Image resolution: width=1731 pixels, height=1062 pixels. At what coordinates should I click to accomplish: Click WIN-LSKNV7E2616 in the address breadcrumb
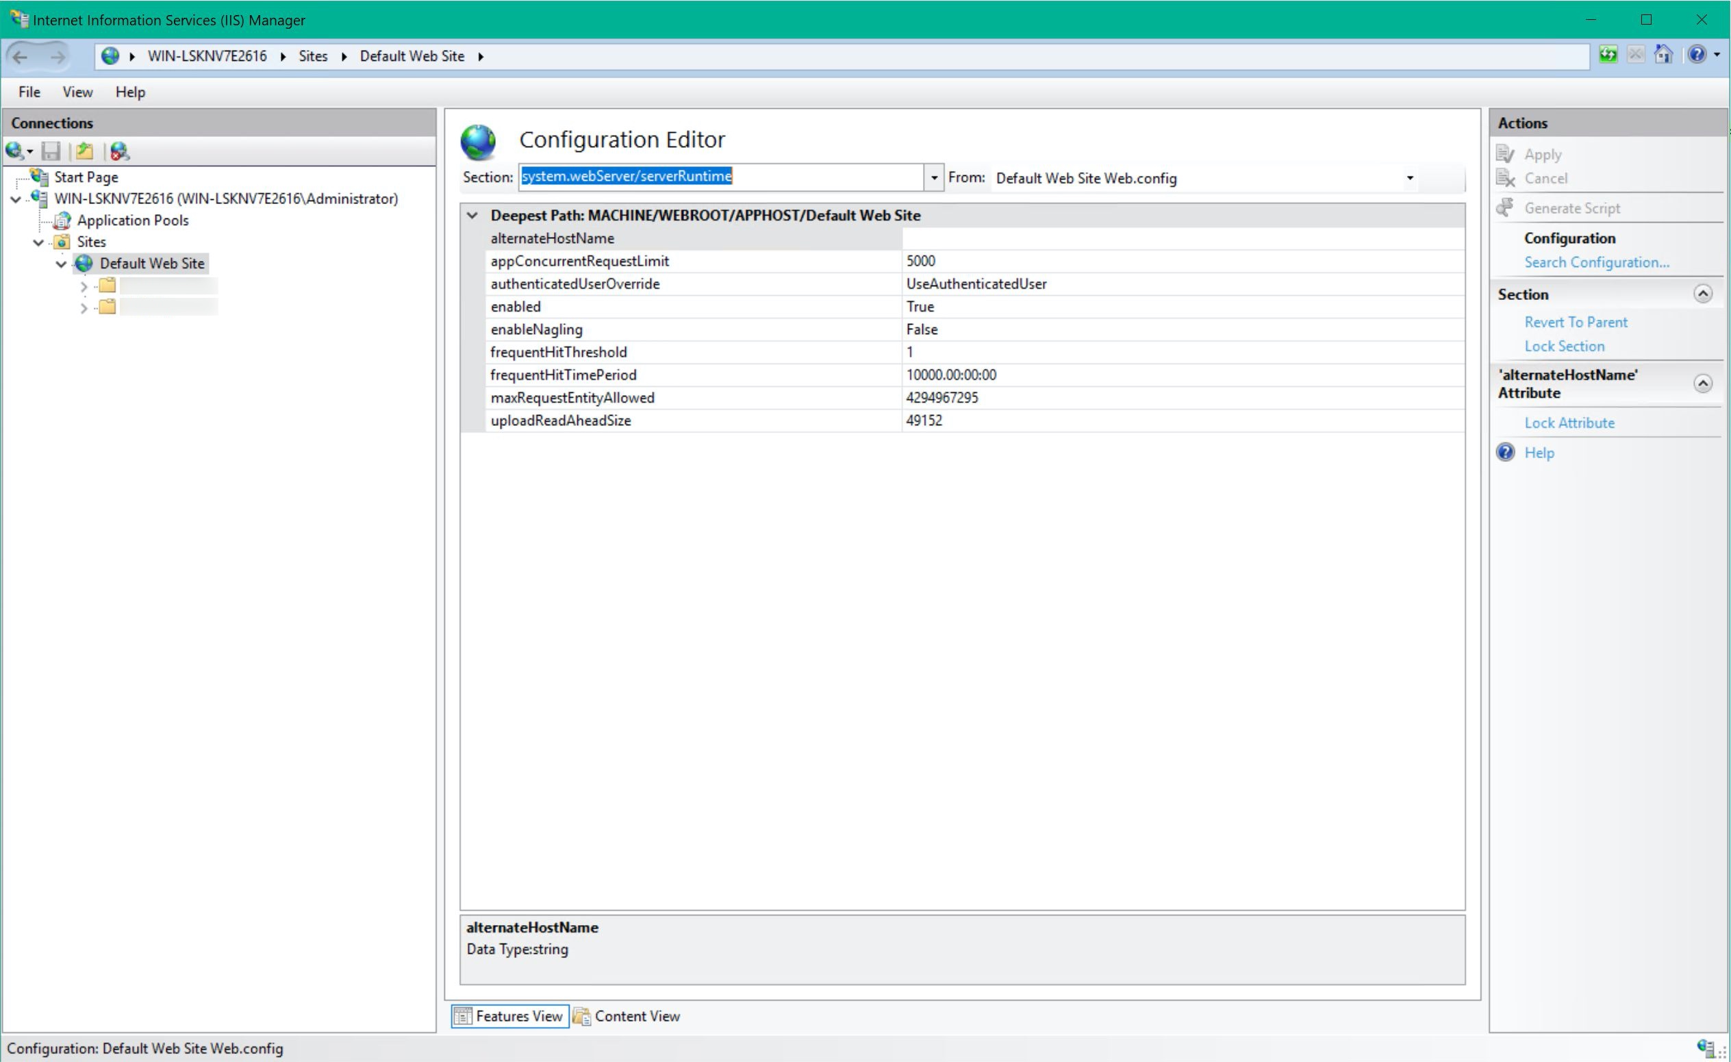[207, 56]
